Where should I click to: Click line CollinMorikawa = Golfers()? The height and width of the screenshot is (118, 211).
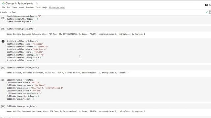tap(21, 80)
